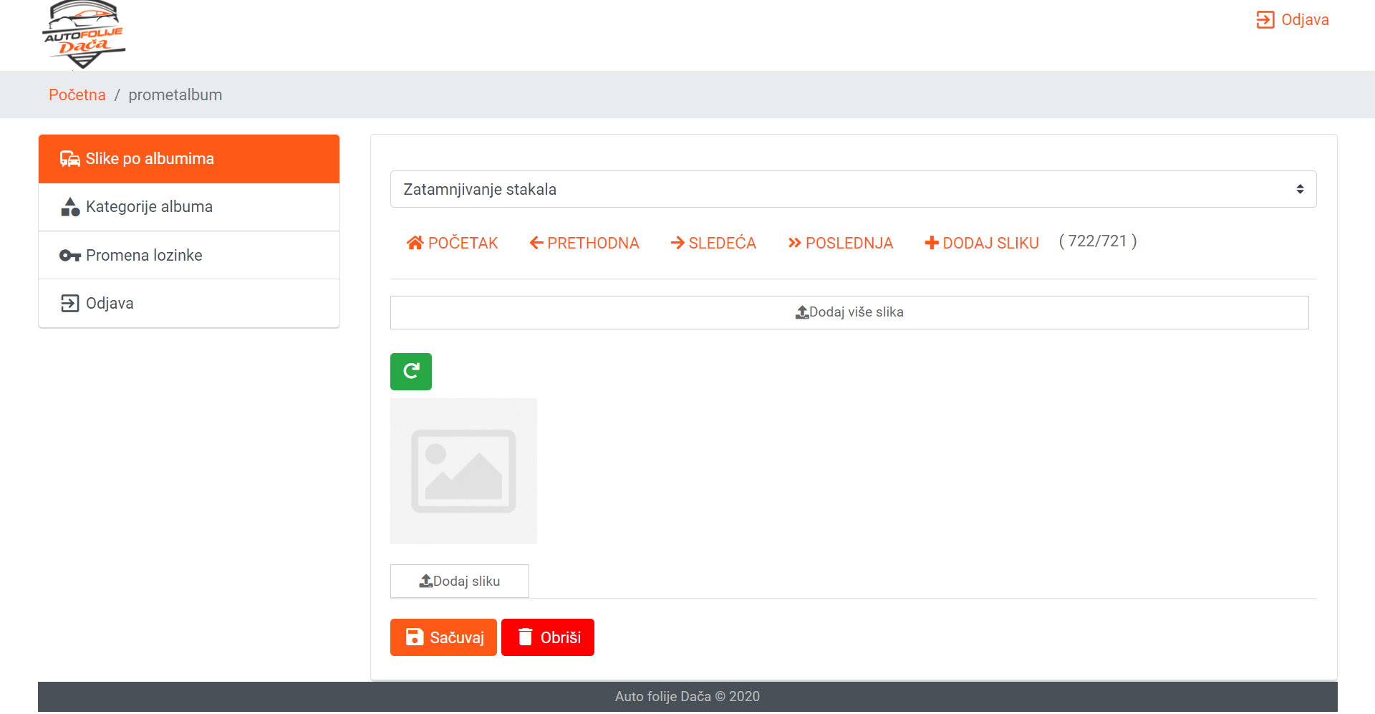
Task: Click the Dodaj više slika upload bar
Action: (849, 312)
